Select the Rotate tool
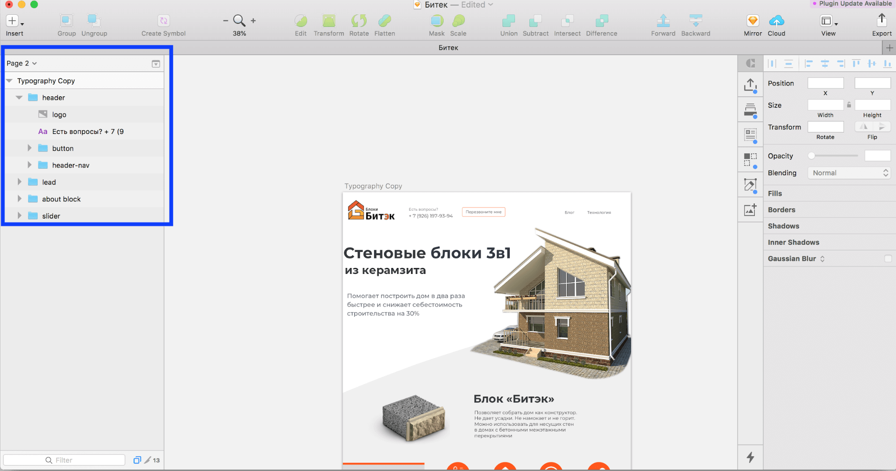896x471 pixels. [359, 21]
